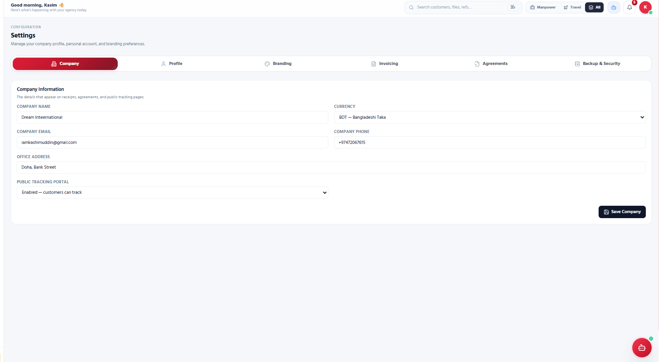Click the Profile tab person icon
Screen dimensions: 659x362
[x=163, y=64]
